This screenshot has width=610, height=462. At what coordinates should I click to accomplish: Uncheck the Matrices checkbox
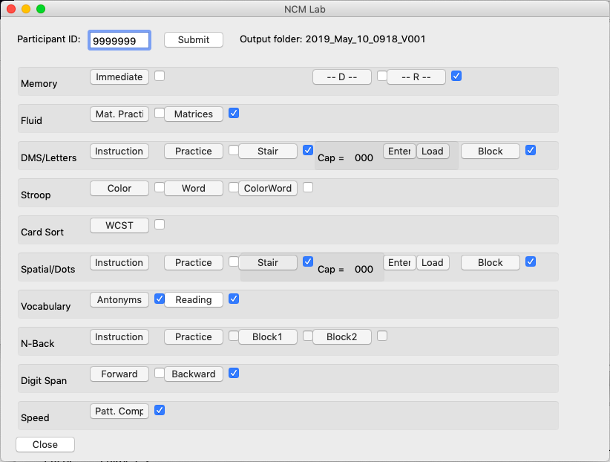[234, 113]
